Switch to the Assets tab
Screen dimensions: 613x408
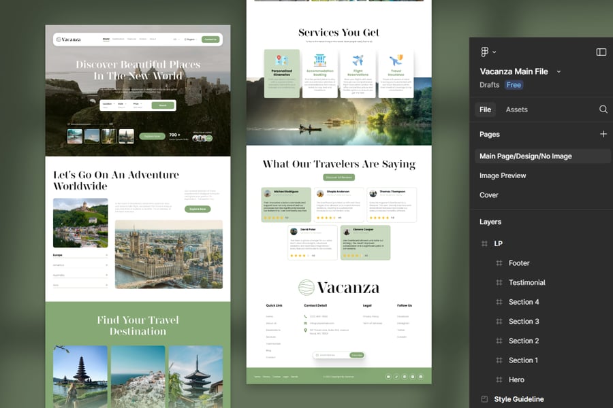tap(516, 109)
